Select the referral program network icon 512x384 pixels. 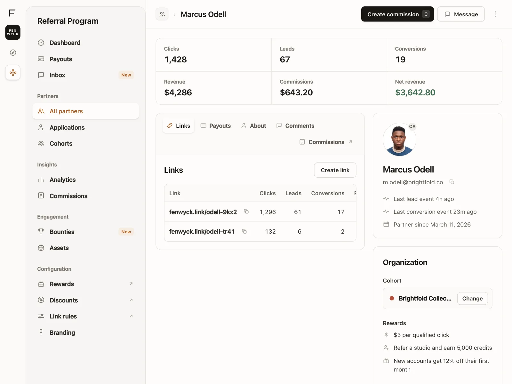click(x=13, y=73)
